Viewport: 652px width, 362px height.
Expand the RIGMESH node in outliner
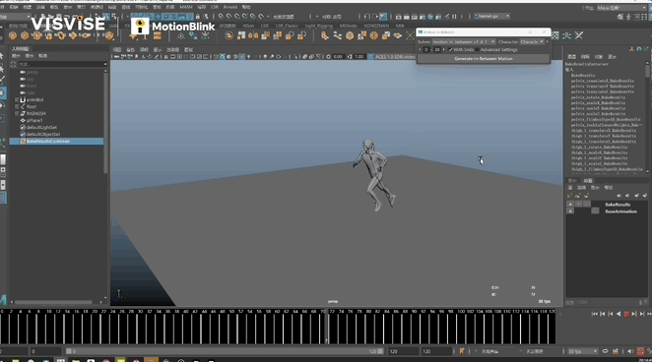17,113
